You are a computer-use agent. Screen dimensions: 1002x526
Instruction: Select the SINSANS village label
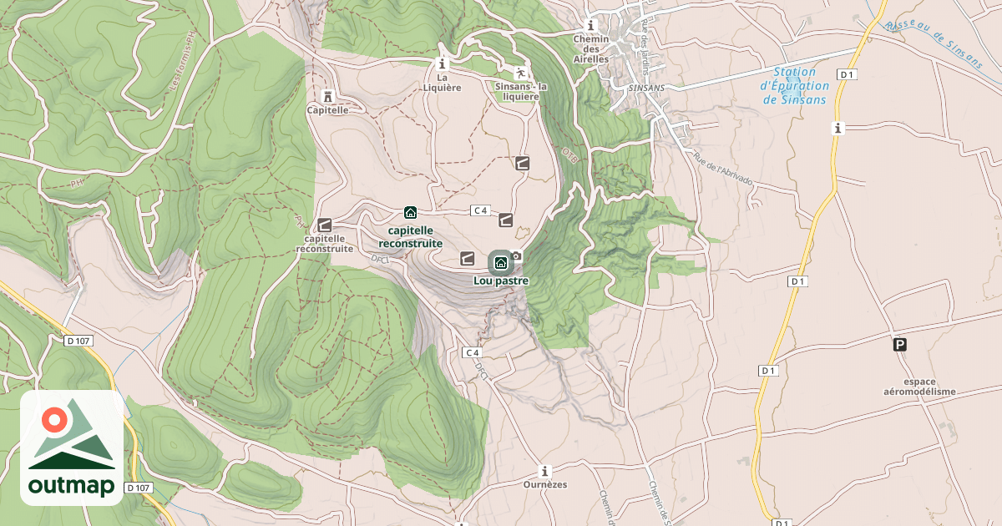tap(646, 87)
